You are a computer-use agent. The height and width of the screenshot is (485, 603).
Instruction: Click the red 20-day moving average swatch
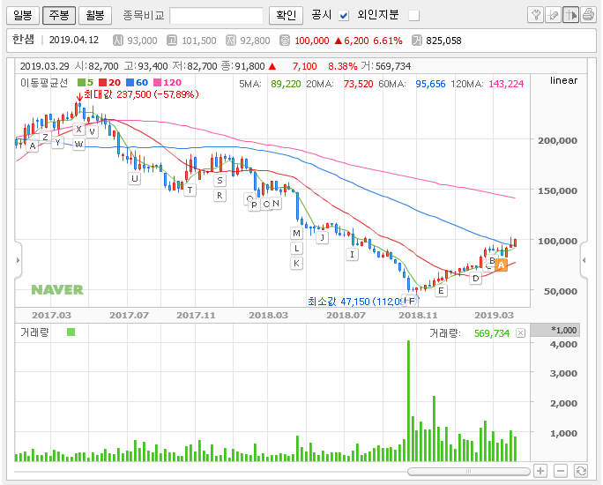tap(102, 82)
